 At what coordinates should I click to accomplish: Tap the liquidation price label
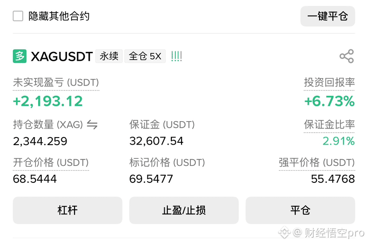[x=317, y=162]
